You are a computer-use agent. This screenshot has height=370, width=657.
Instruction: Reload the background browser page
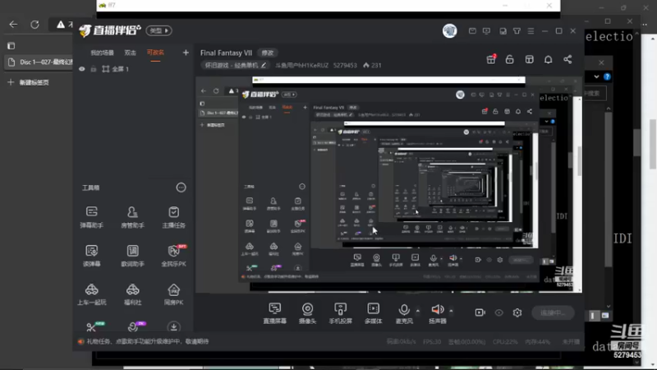34,25
